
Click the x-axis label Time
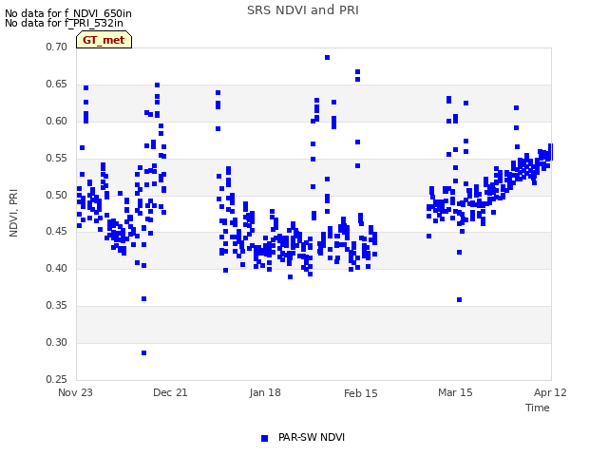tap(538, 408)
